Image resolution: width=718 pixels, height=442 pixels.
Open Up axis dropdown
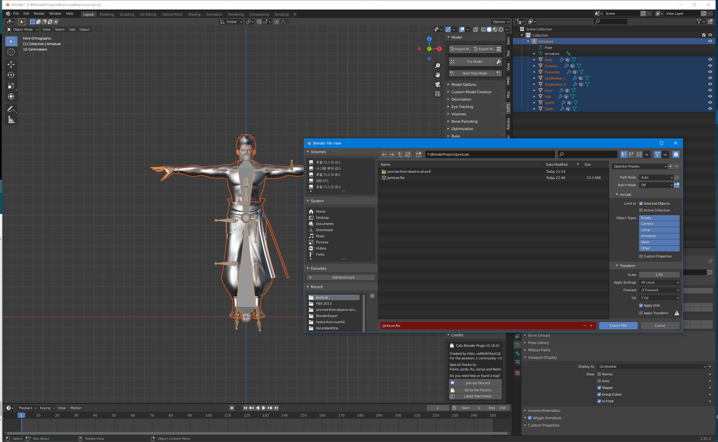tap(659, 298)
